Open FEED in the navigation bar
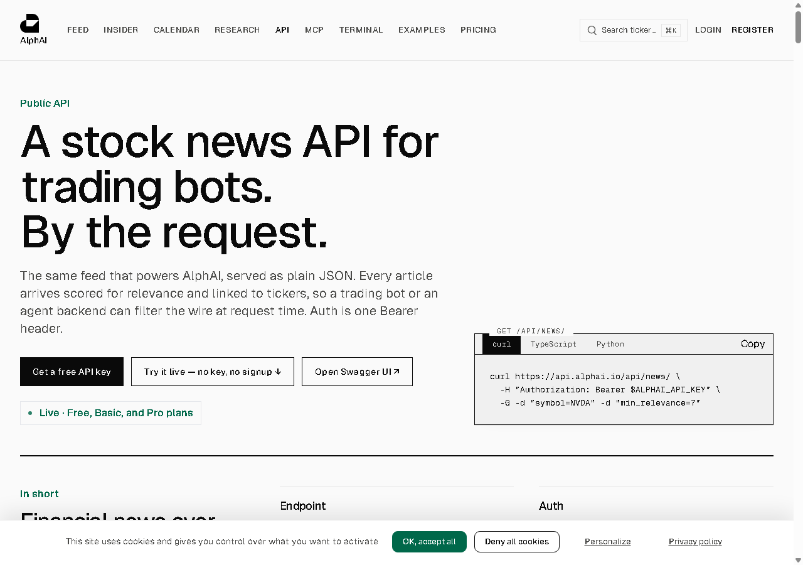This screenshot has width=803, height=565. pyautogui.click(x=78, y=30)
